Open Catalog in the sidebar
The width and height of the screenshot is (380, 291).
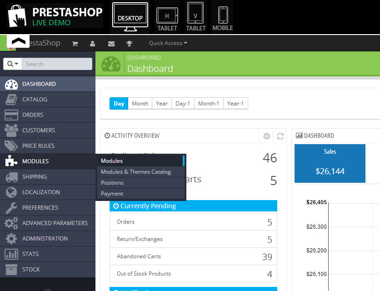point(48,100)
